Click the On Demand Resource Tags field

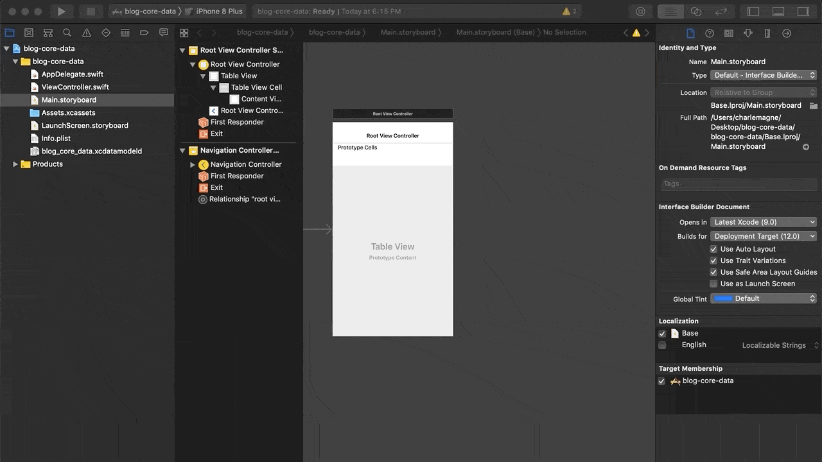[738, 184]
